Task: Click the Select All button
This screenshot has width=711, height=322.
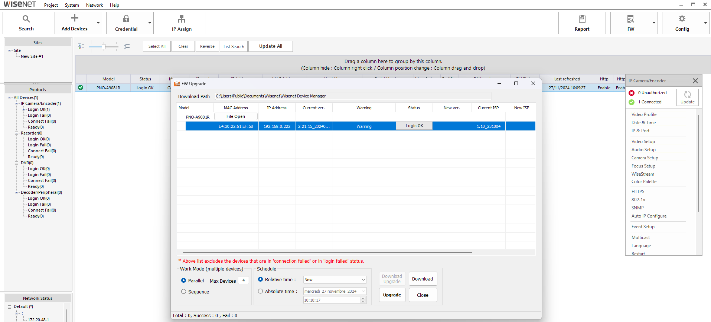Action: point(157,46)
